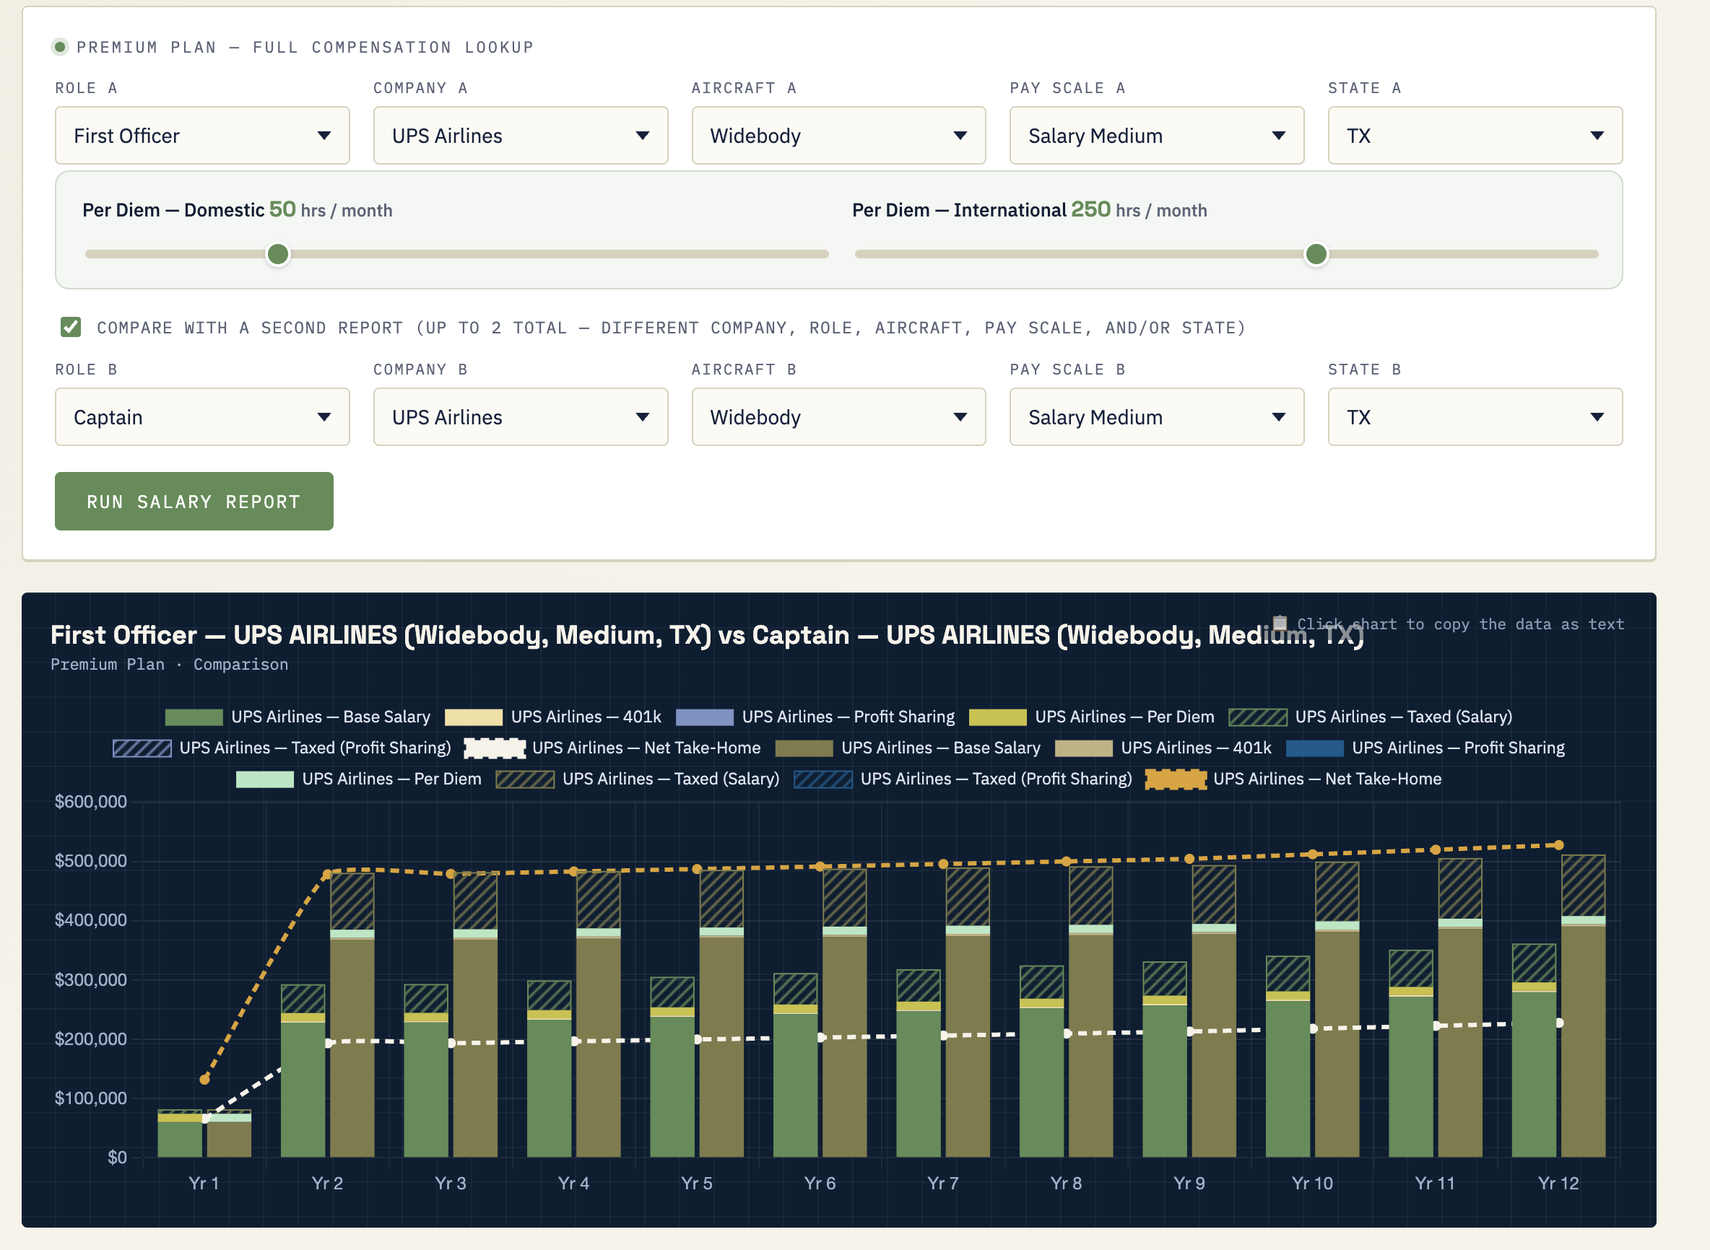Click the 'Per Diem — Domestic' label
The height and width of the screenshot is (1250, 1710).
[173, 210]
